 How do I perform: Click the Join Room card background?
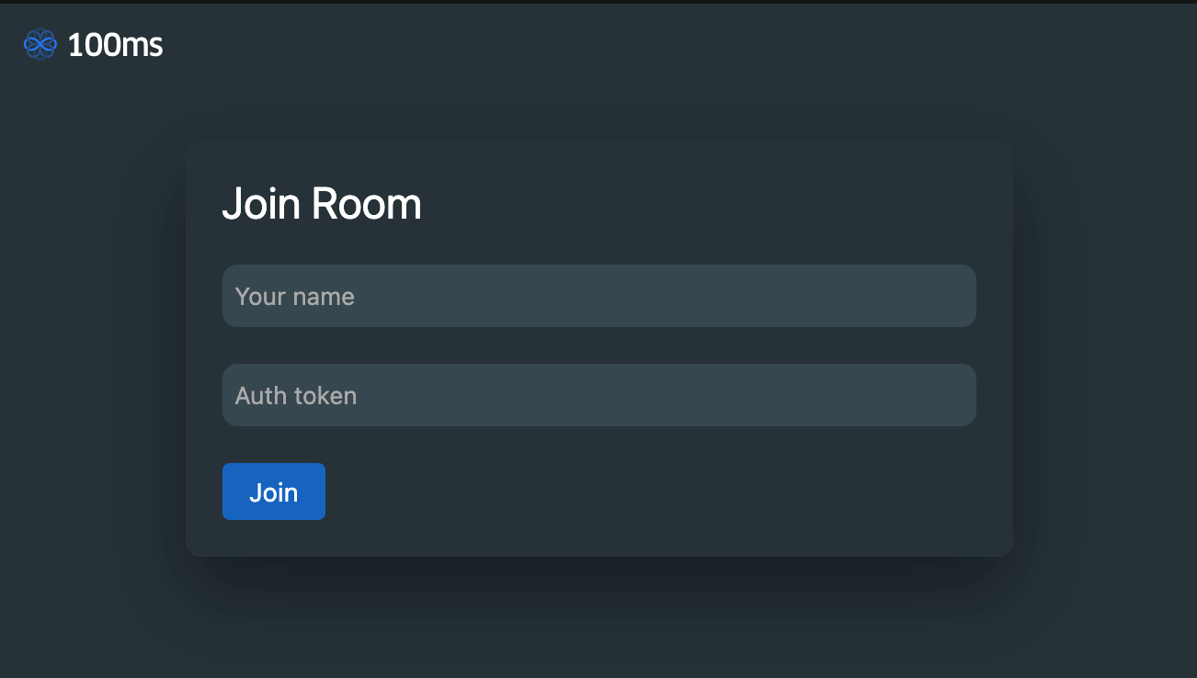point(735,202)
